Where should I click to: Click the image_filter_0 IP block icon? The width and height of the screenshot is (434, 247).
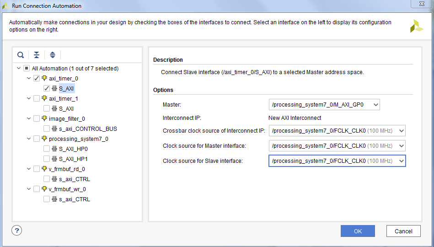[44, 119]
